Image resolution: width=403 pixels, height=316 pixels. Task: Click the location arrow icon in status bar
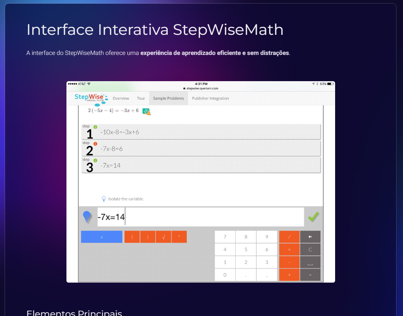[x=313, y=84]
